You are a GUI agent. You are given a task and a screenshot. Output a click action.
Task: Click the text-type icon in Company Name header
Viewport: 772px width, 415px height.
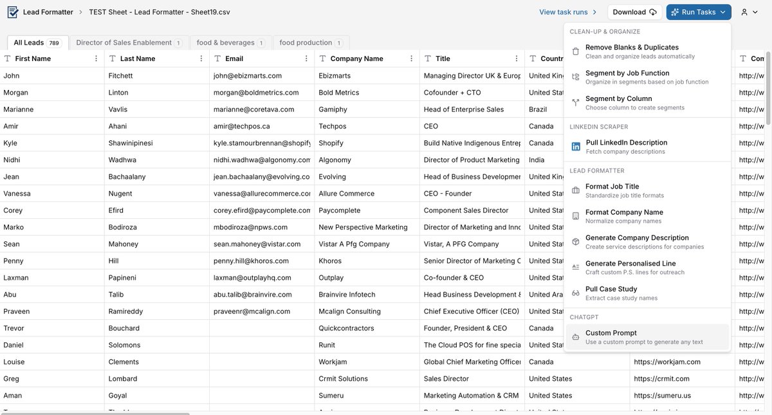(x=322, y=59)
